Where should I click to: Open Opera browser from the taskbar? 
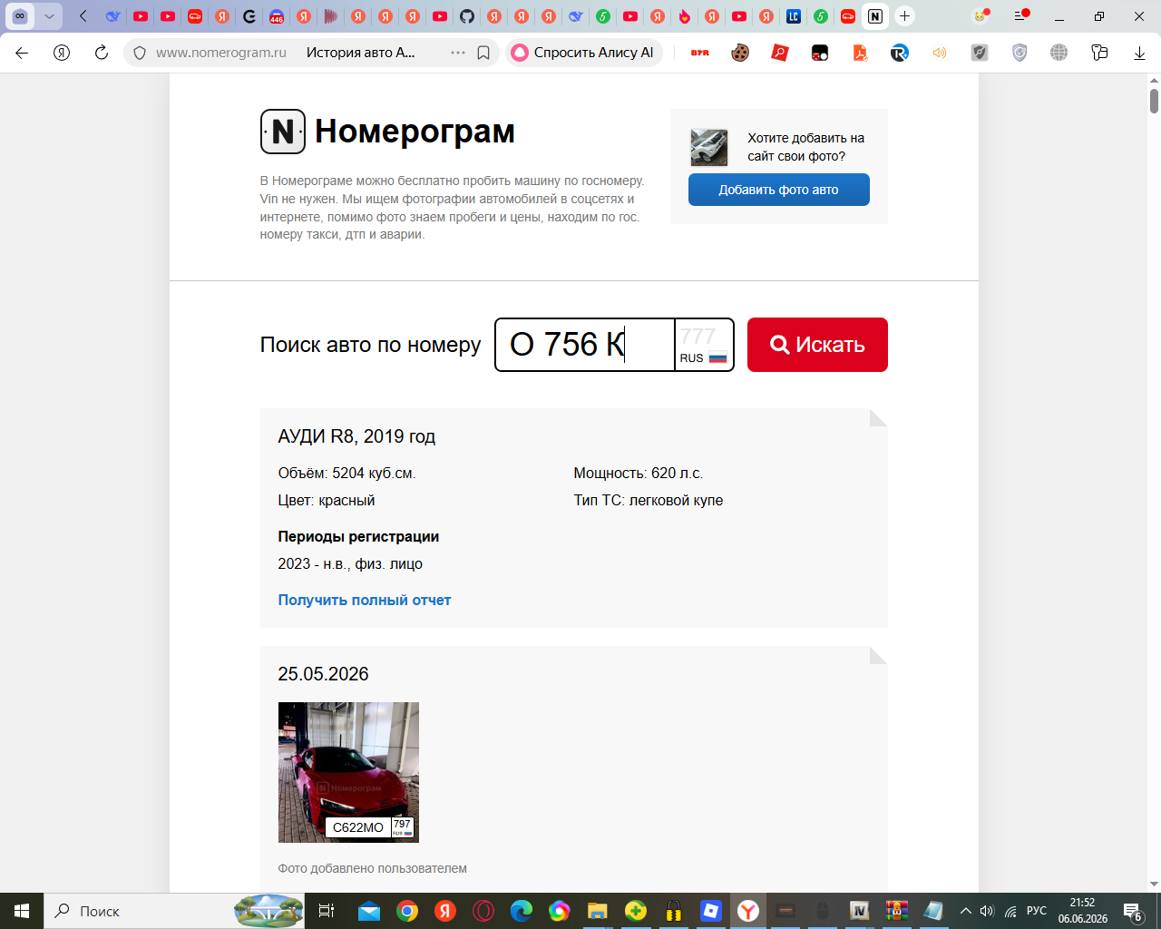click(483, 911)
